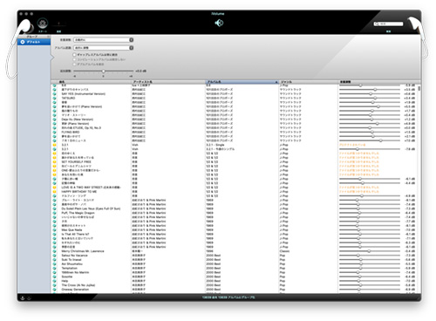
Task: Click status icon of Deja Vu (New Version)
Action: (54, 120)
